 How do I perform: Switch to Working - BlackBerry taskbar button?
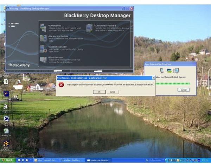click(x=72, y=160)
